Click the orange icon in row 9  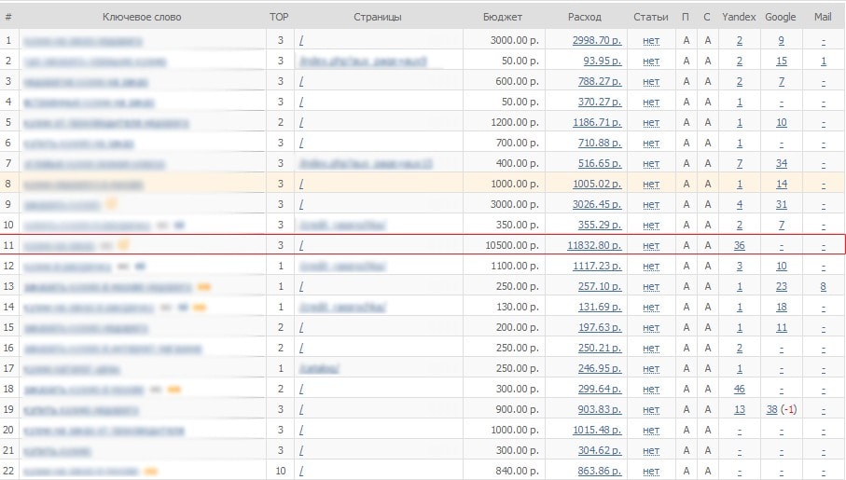click(x=112, y=204)
